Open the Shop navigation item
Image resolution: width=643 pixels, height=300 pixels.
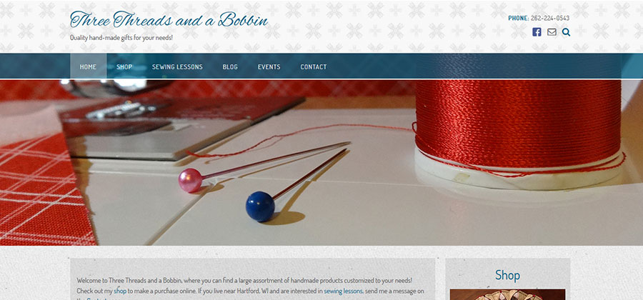coord(124,66)
